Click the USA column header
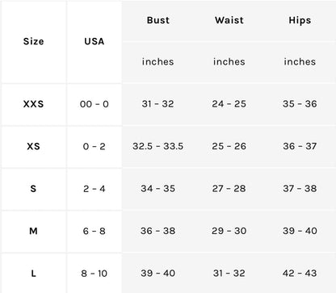The height and width of the screenshot is (293, 336). point(94,41)
